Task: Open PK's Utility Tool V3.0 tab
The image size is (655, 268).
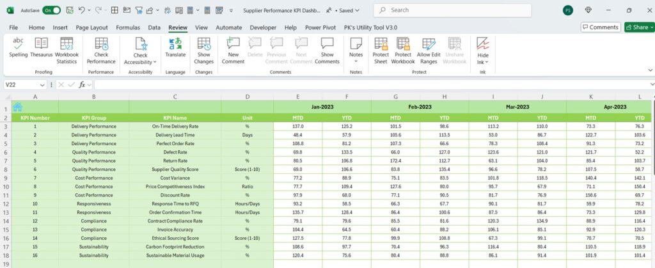Action: coord(370,28)
